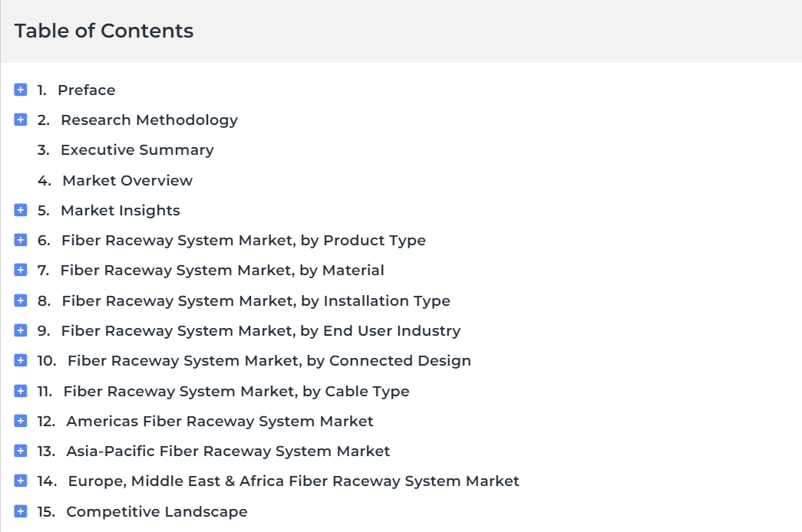This screenshot has height=532, width=802.
Task: Click the Table of Contents heading
Action: 104,31
